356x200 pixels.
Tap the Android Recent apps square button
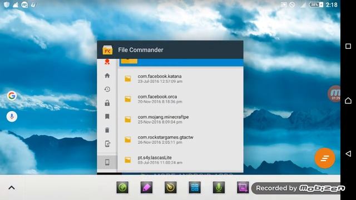coord(348,46)
